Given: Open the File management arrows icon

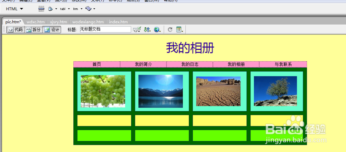Looking at the screenshot, I should 147,30.
